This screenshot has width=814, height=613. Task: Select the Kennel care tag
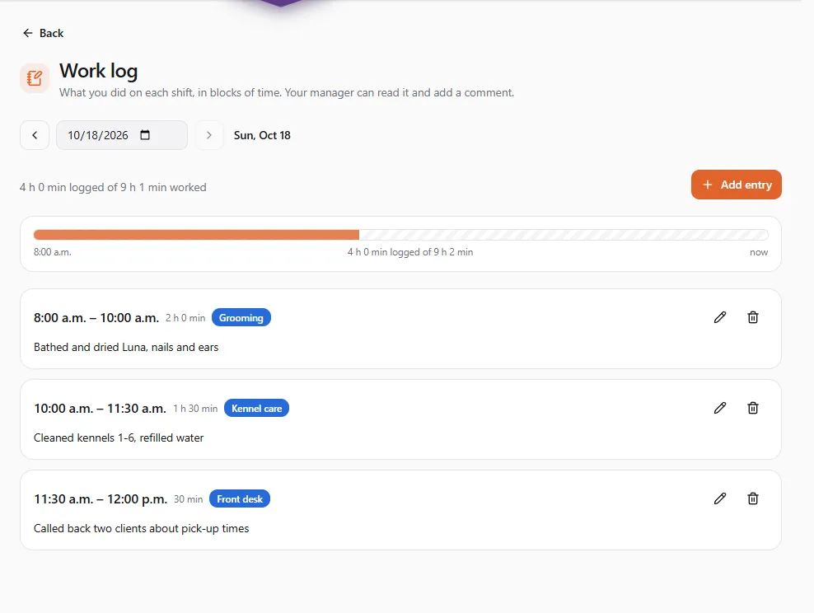[x=256, y=409]
